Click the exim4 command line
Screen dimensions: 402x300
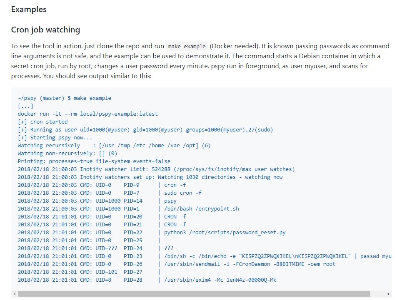click(x=147, y=280)
